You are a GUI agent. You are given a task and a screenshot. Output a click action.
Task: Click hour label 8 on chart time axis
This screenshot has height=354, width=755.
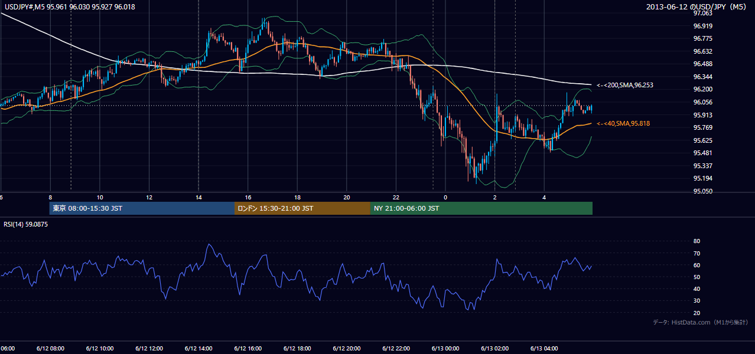point(50,197)
